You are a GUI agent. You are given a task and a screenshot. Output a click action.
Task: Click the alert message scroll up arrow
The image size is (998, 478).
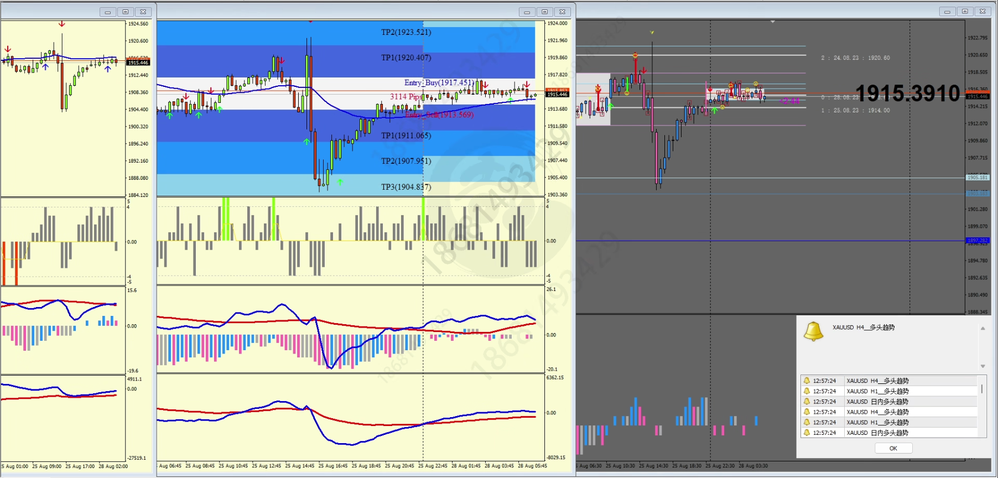tap(983, 329)
